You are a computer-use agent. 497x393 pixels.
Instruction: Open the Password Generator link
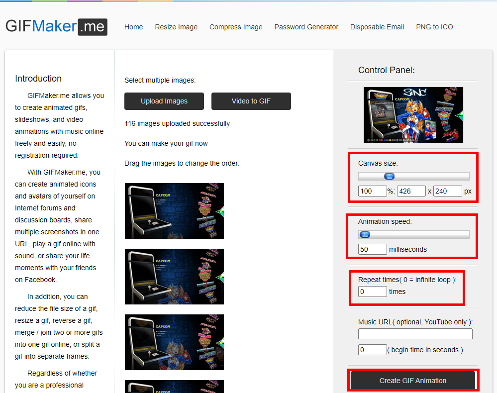pyautogui.click(x=306, y=27)
